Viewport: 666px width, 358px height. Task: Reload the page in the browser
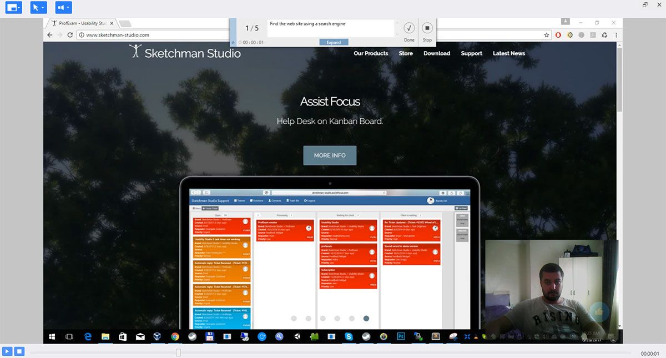click(70, 34)
